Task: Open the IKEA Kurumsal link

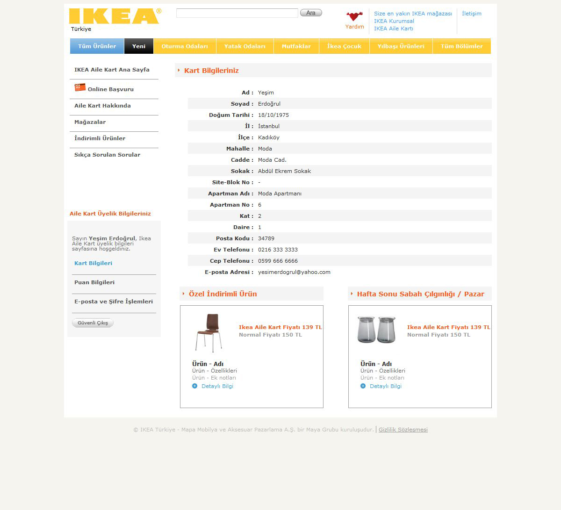Action: tap(394, 21)
